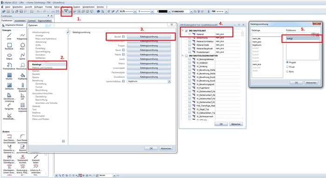Click OK in the Optionen dialog
Viewport: 326px width, 178px height.
[x=151, y=149]
